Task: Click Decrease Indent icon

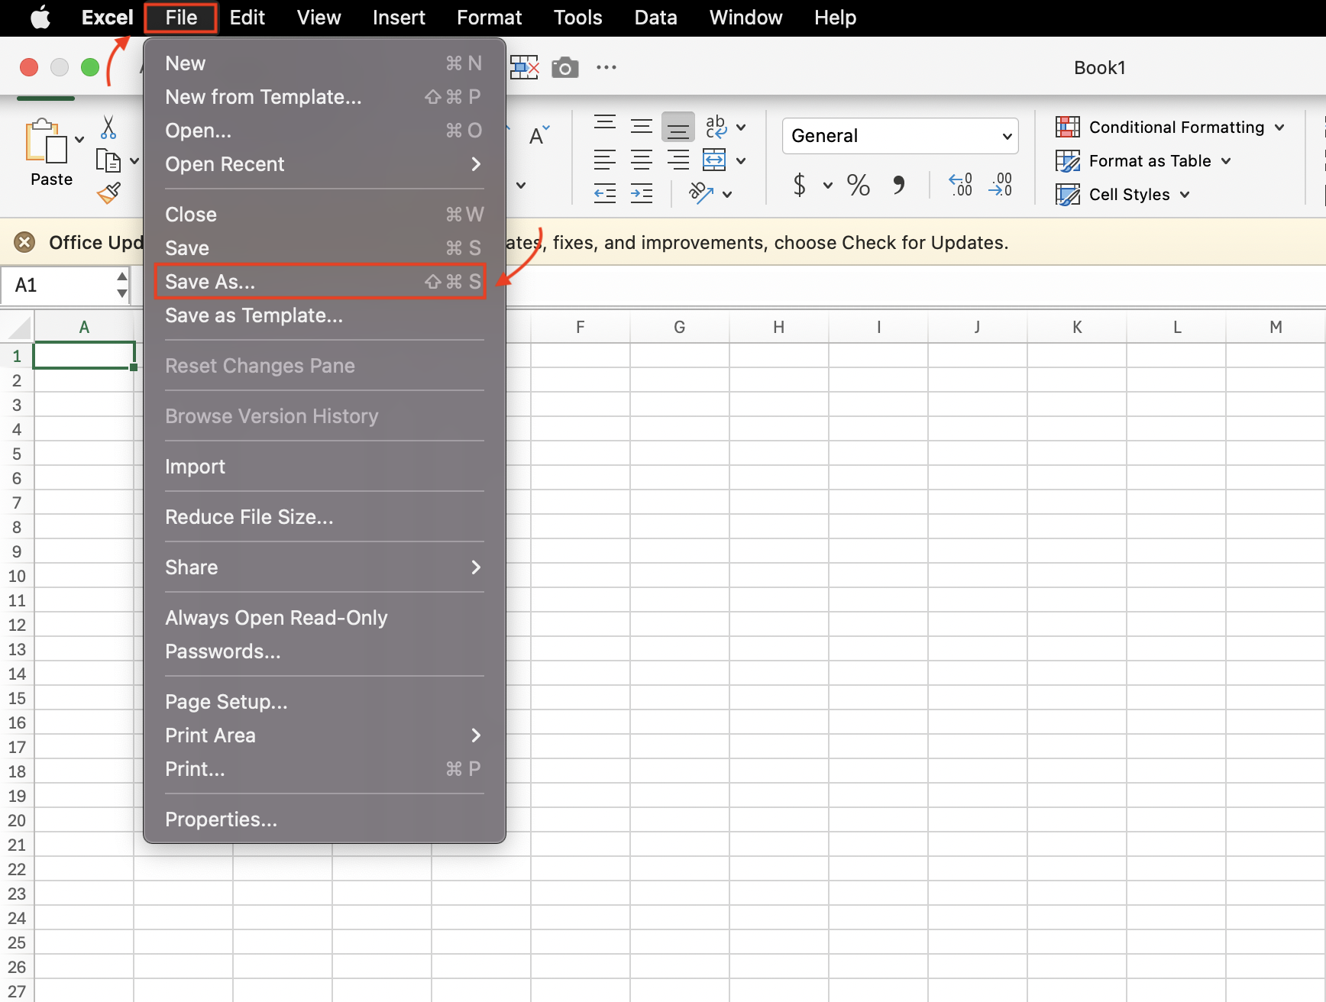Action: 605,193
